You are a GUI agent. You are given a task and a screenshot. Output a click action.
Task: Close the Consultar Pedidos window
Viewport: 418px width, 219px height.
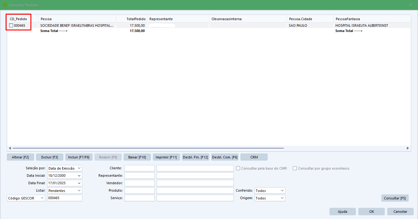(x=411, y=5)
